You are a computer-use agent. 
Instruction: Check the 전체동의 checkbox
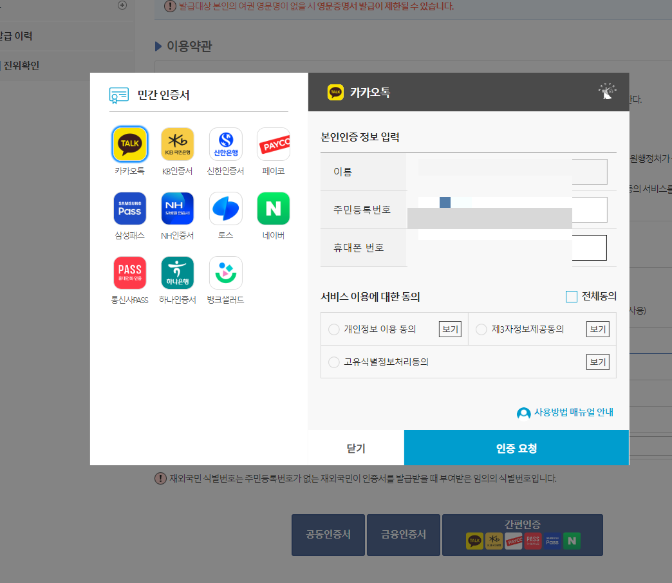click(x=572, y=297)
